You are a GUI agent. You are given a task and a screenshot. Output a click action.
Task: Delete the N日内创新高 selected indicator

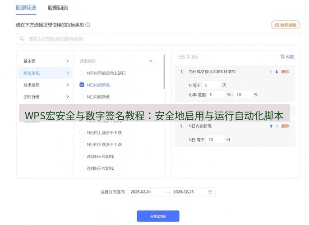click(285, 126)
